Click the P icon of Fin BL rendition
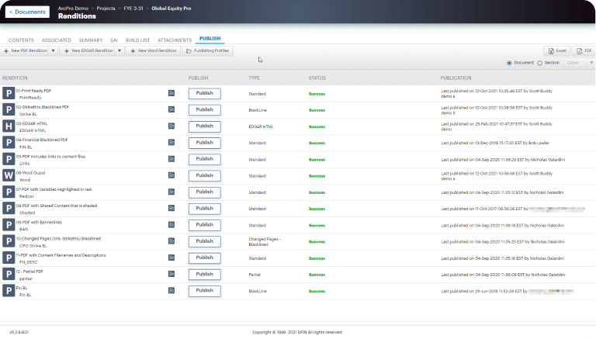Viewport: 596px width, 339px height. tap(9, 291)
